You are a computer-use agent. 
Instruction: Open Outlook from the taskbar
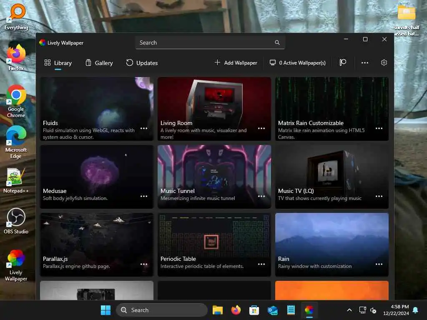(x=273, y=310)
